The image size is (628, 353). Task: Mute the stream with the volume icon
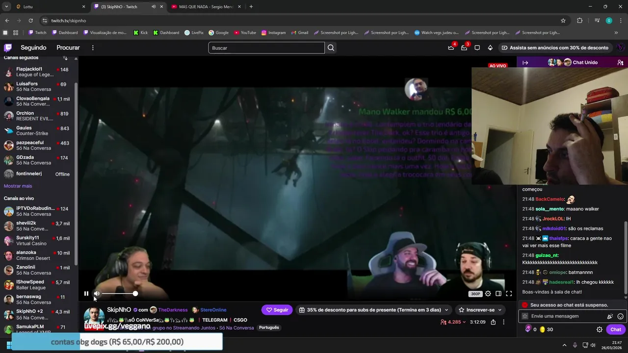click(97, 294)
